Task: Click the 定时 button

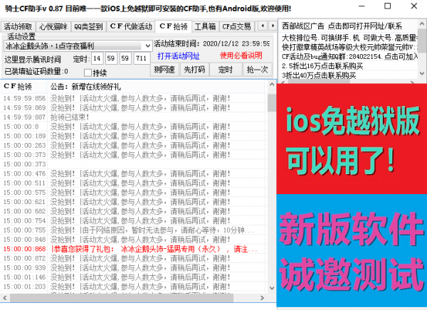Action: click(226, 70)
